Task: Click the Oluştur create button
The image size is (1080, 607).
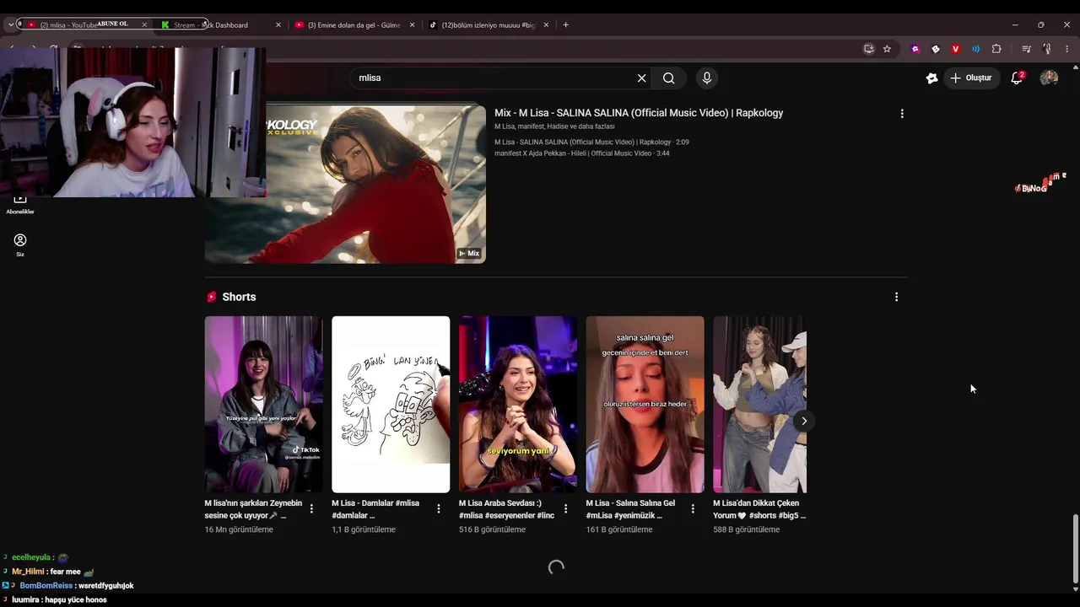Action: point(971,78)
